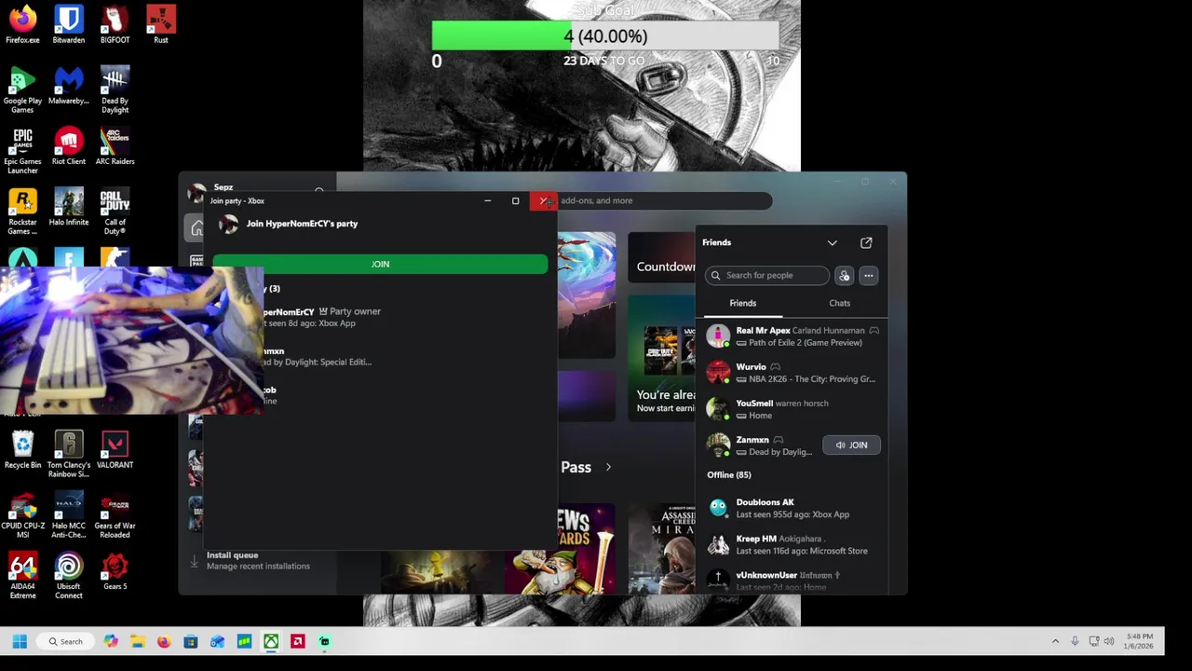
Task: Select the Malwarebytes desktop icon
Action: (68, 86)
